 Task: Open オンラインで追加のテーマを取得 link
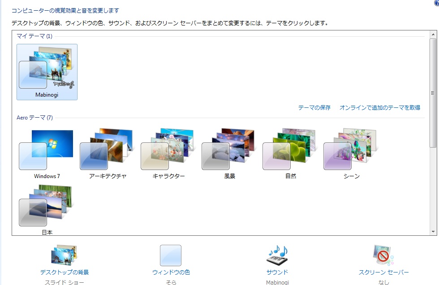(380, 108)
